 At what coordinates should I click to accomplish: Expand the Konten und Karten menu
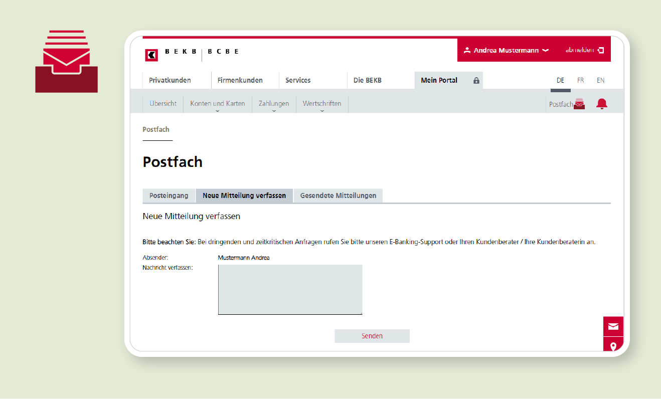click(x=217, y=104)
